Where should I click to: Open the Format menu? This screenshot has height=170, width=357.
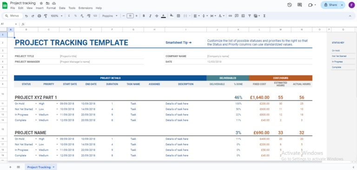pyautogui.click(x=51, y=8)
